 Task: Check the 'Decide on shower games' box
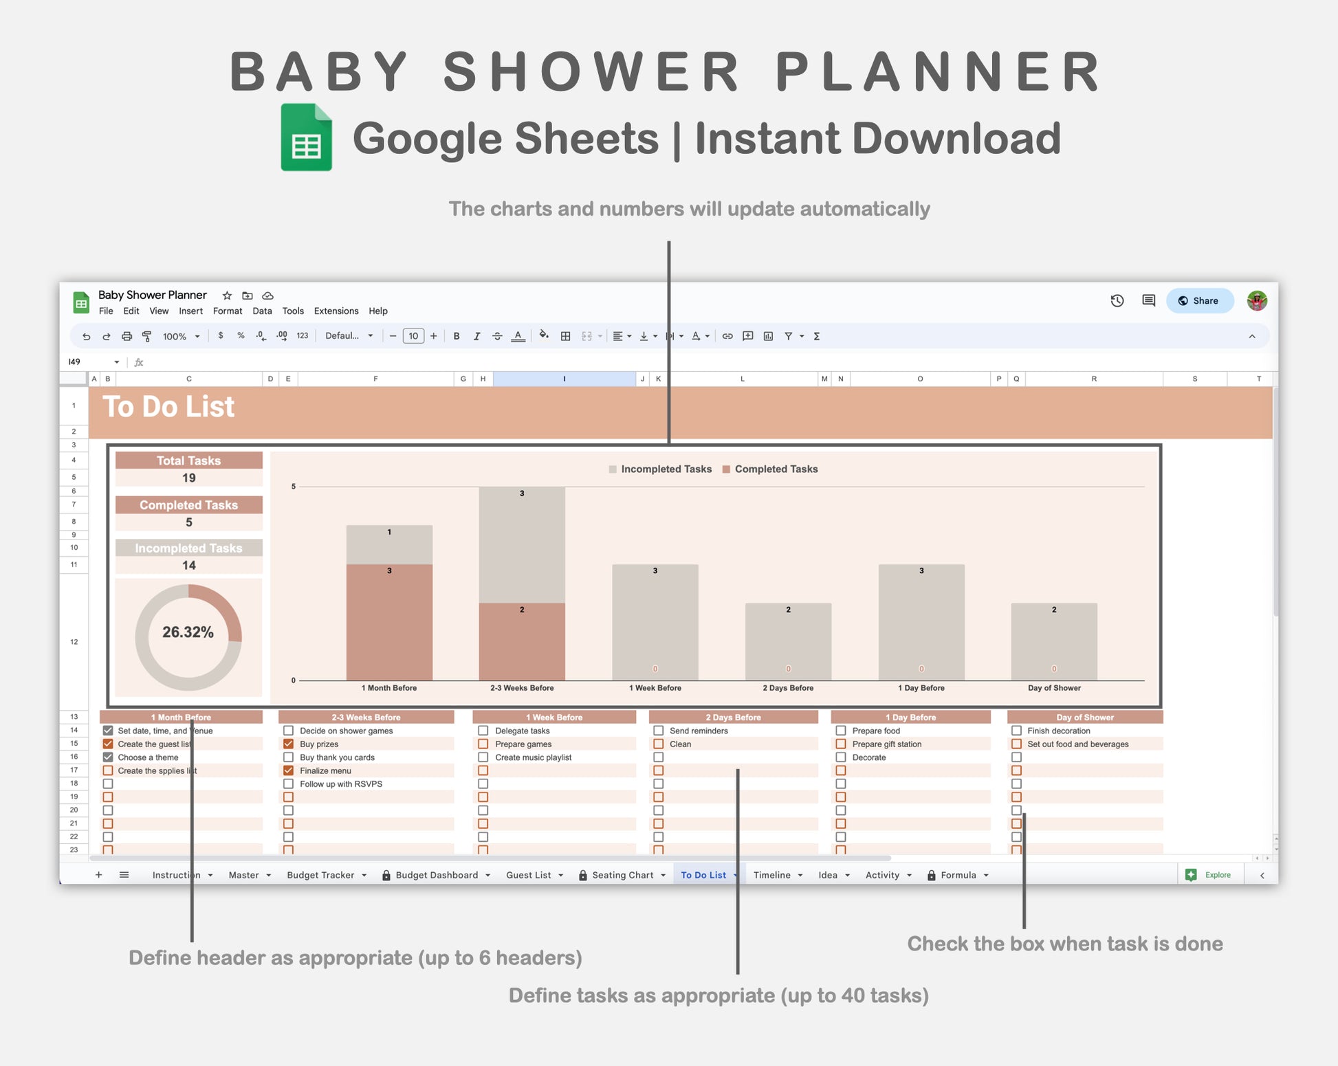coord(289,731)
